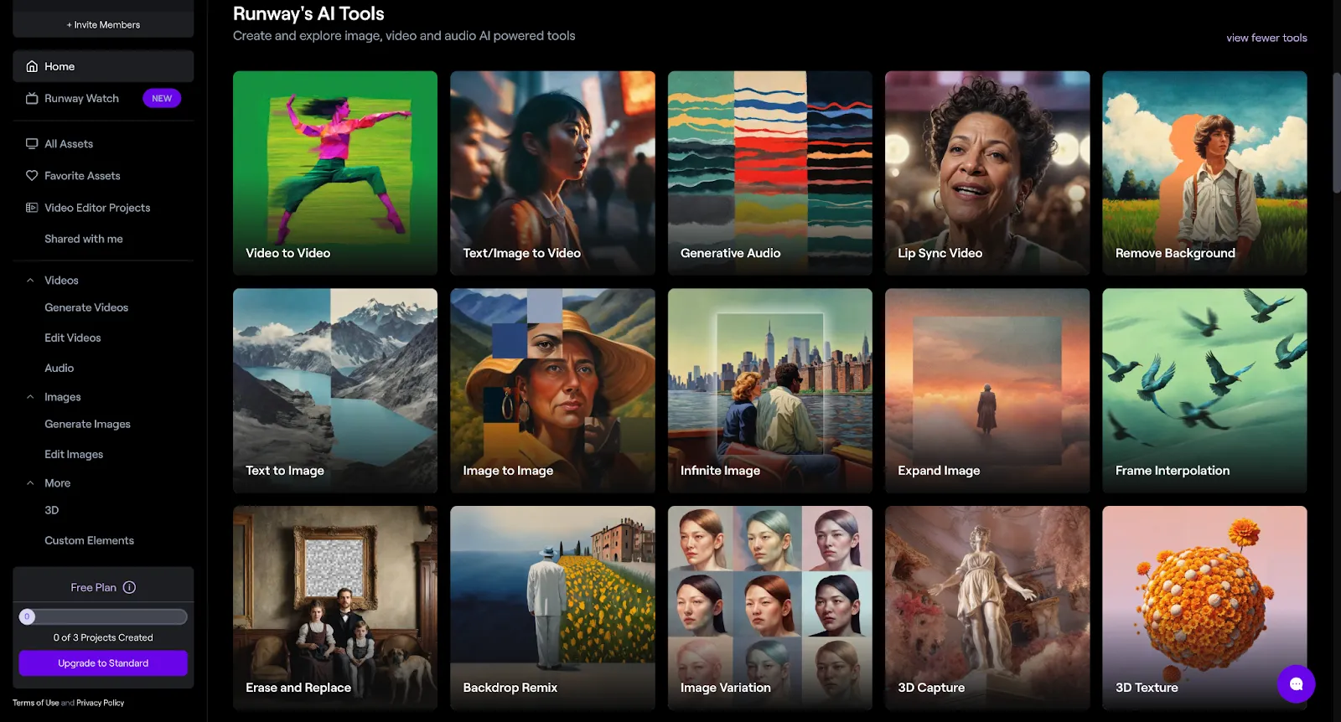This screenshot has height=722, width=1341.
Task: Open the chat support bubble icon
Action: 1296,683
